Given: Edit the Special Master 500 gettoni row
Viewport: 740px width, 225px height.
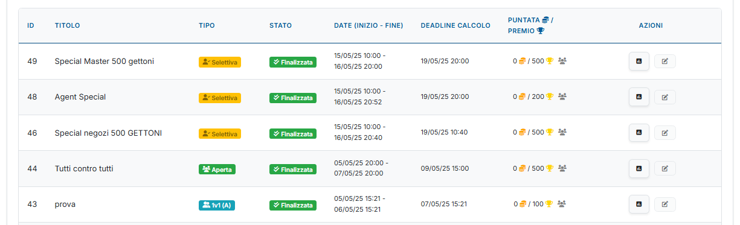Looking at the screenshot, I should [665, 61].
